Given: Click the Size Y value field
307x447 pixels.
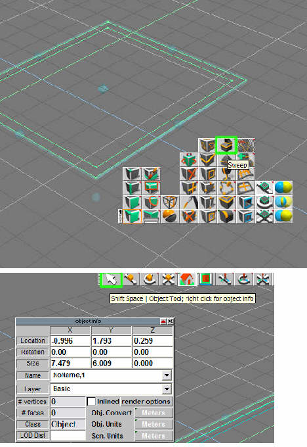Looking at the screenshot, I should pos(111,363).
